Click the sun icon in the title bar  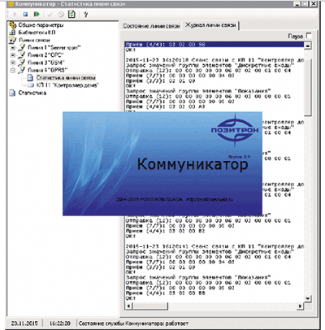pos(11,4)
